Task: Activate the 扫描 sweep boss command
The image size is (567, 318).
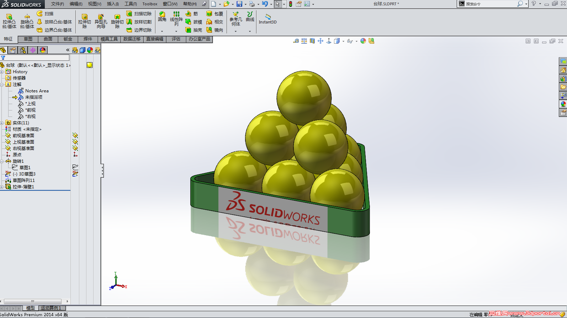Action: click(x=45, y=14)
